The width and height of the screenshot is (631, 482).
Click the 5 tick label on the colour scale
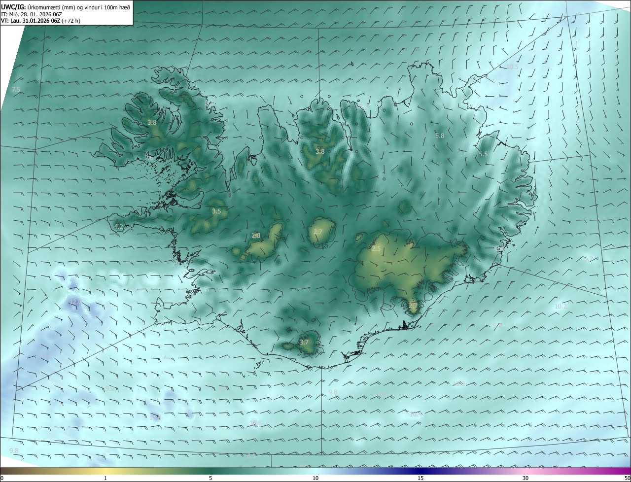click(x=210, y=478)
